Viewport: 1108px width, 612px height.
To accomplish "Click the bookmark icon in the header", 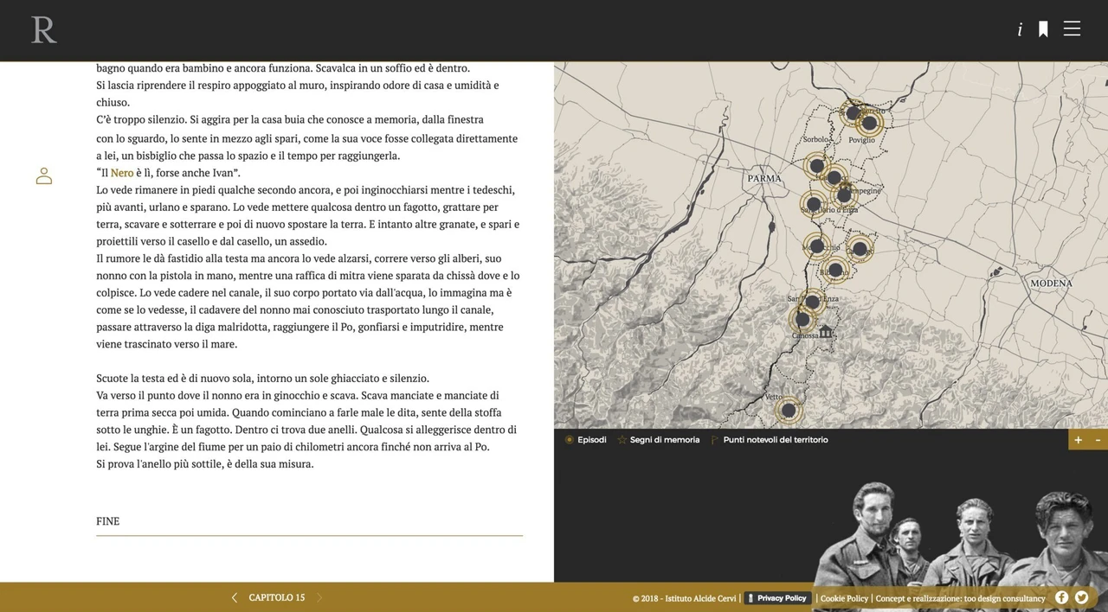I will click(1043, 29).
